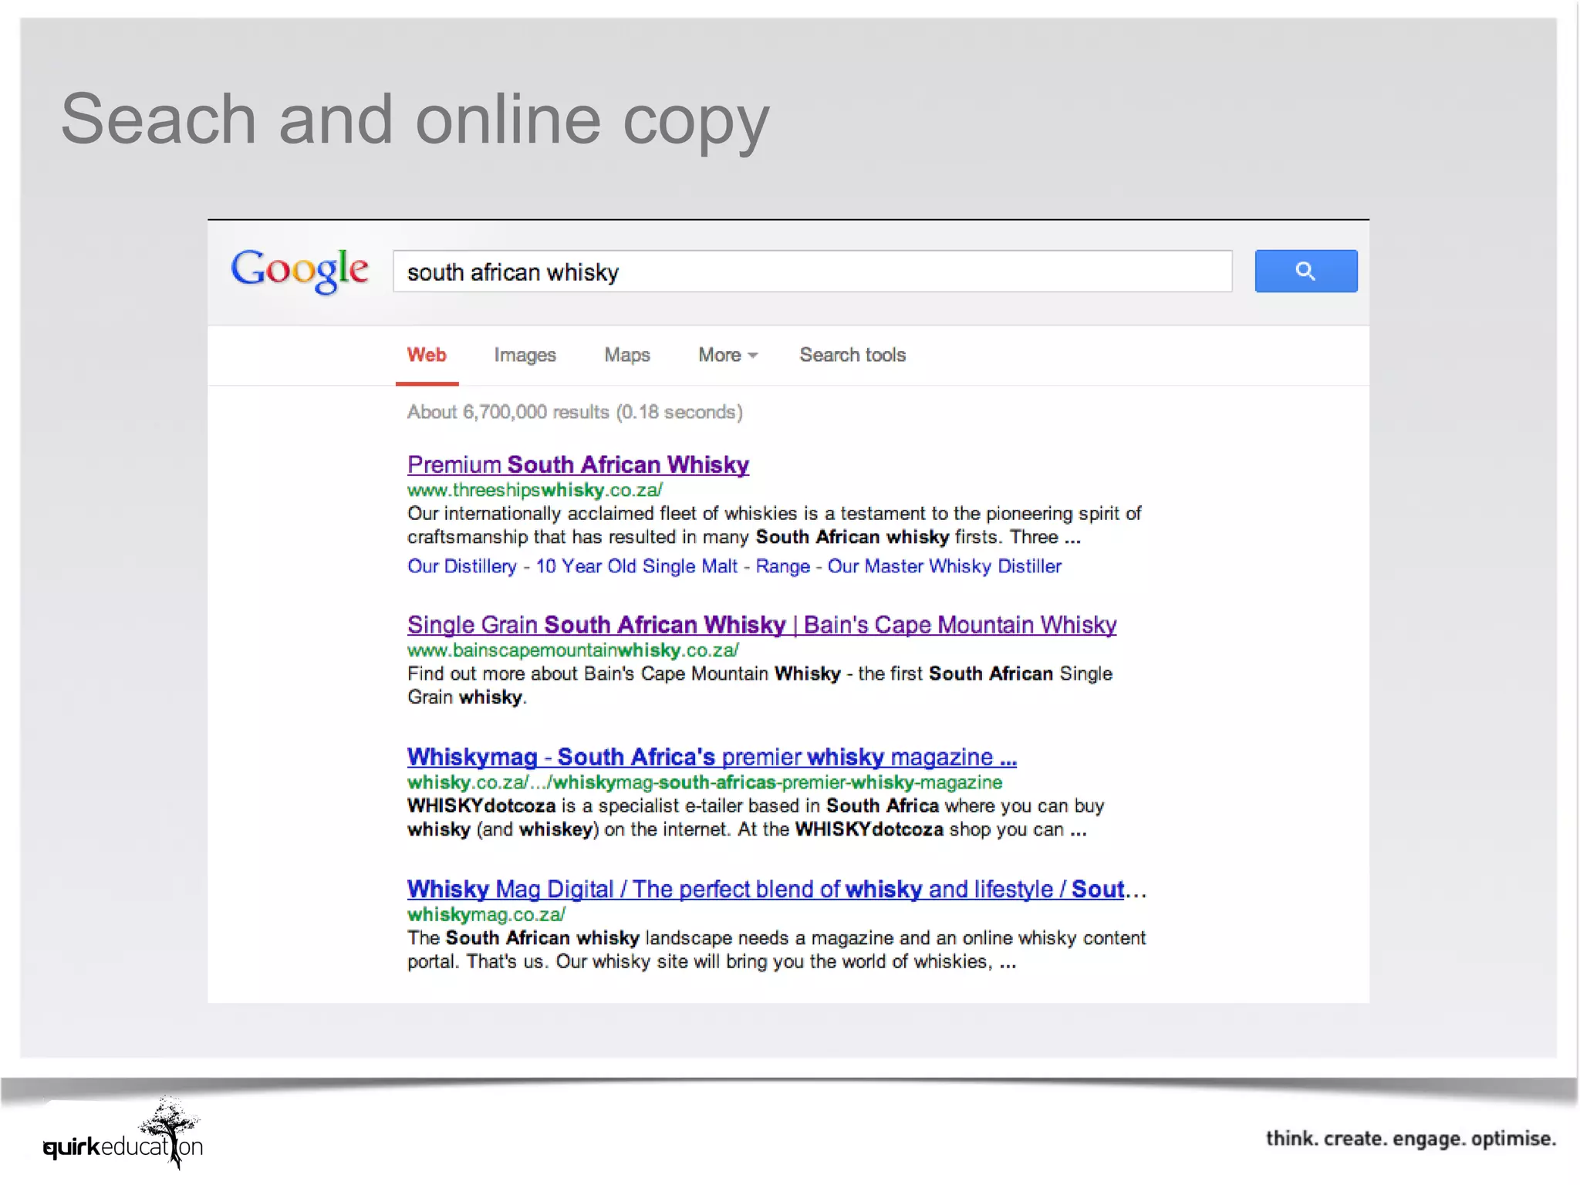
Task: Click the About 6,700,000 results text
Action: [575, 412]
